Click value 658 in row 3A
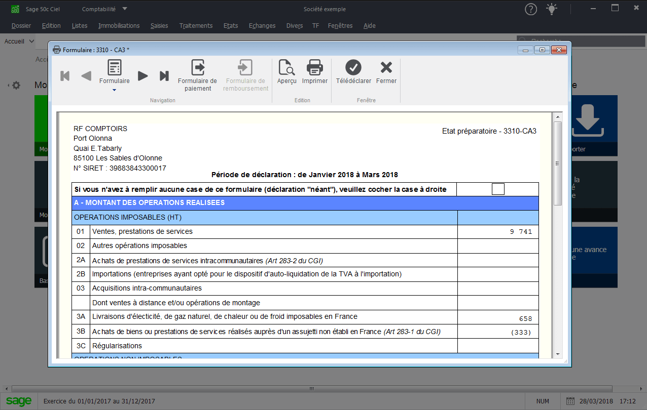Image resolution: width=647 pixels, height=410 pixels. [526, 319]
